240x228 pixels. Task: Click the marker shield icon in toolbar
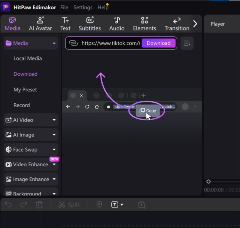(99, 204)
